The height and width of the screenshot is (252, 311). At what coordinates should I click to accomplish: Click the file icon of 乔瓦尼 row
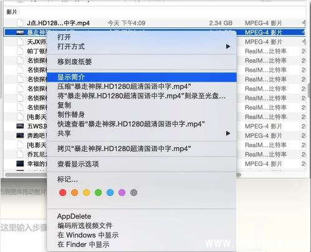(20, 154)
